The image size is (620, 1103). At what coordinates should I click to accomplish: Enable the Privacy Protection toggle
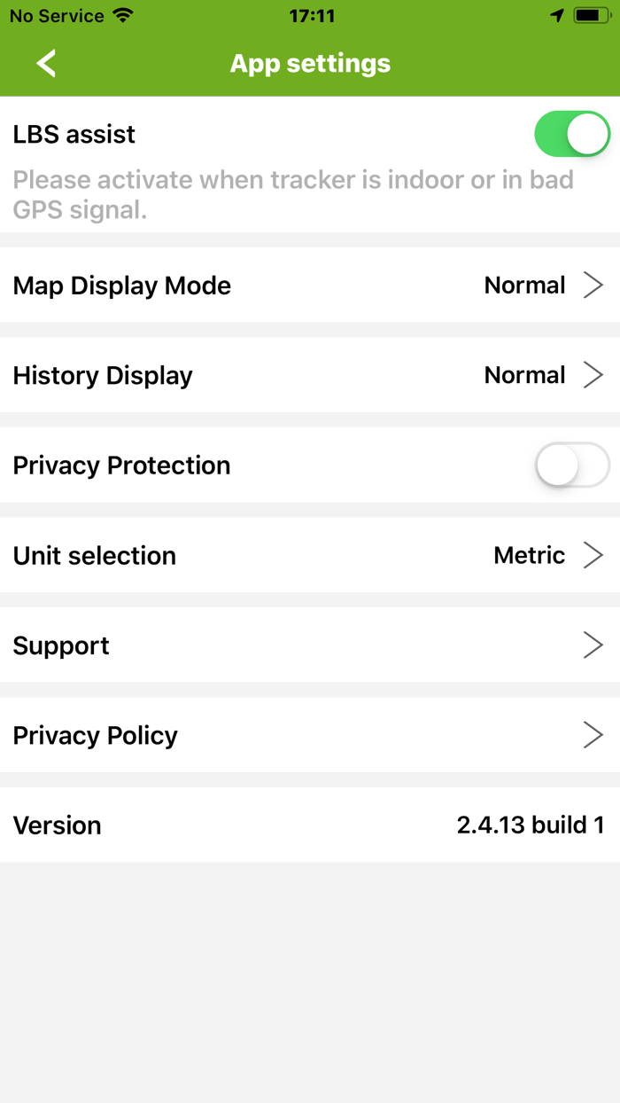(x=571, y=465)
